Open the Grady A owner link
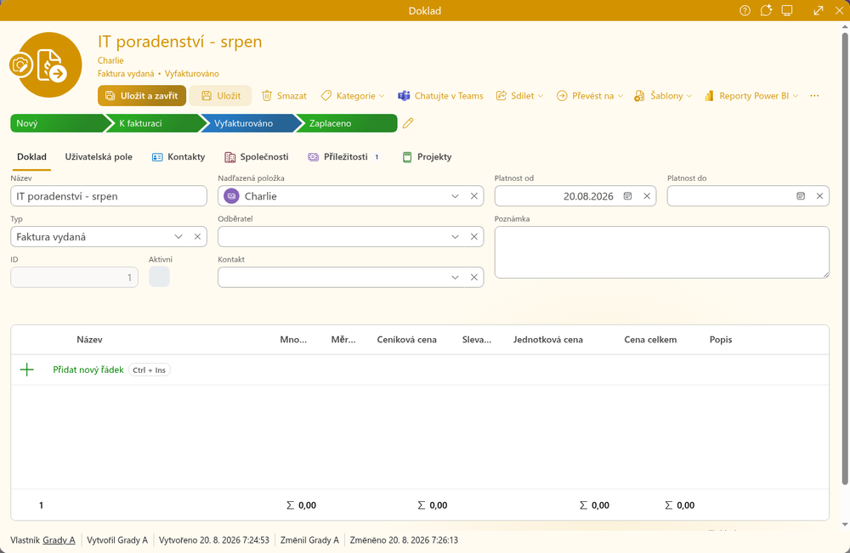The height and width of the screenshot is (553, 850). point(59,540)
